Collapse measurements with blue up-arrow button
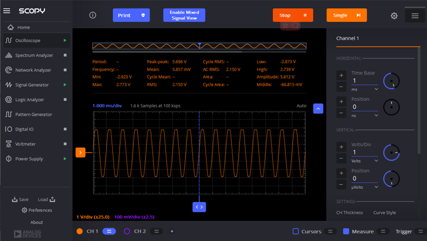This screenshot has width=427, height=241. pyautogui.click(x=318, y=109)
